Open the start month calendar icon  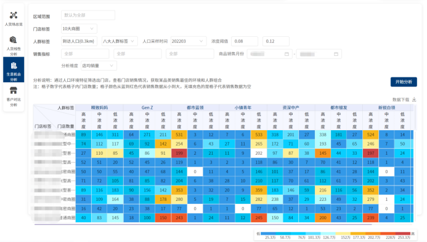click(x=287, y=54)
